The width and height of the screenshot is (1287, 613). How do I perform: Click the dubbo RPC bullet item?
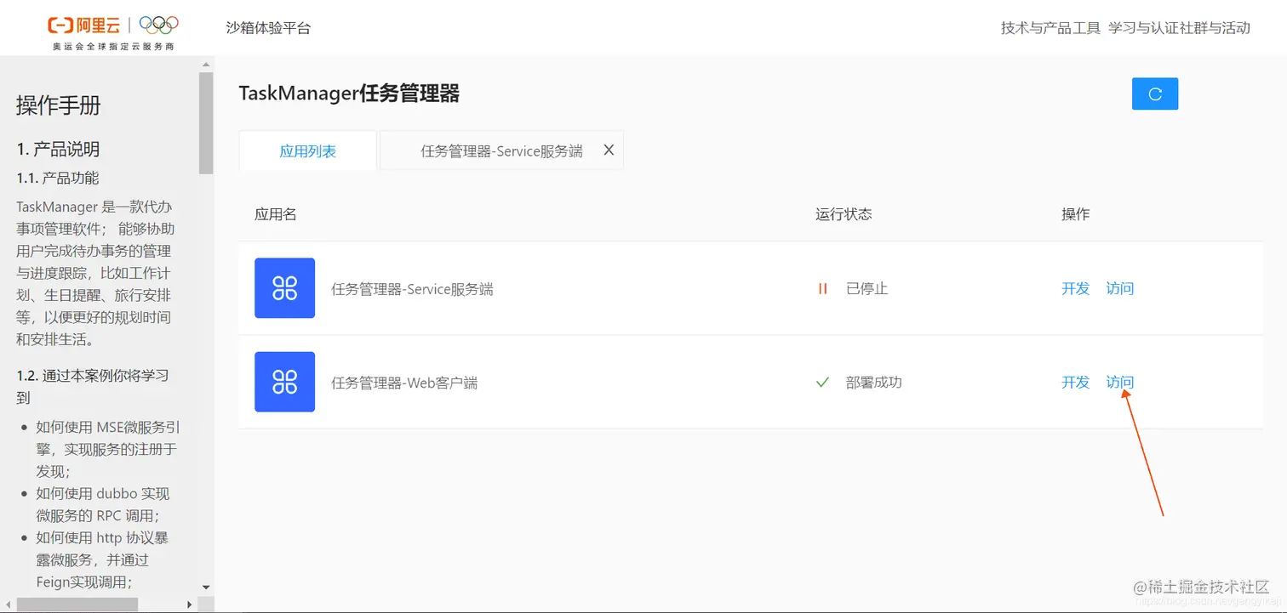[x=103, y=504]
